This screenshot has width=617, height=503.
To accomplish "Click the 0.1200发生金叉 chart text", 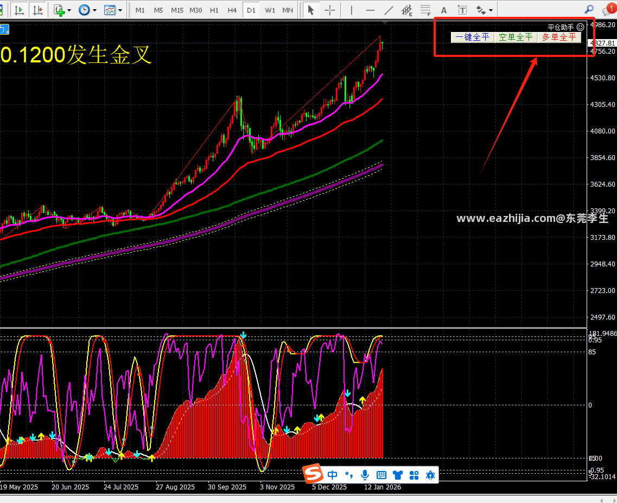I will (x=75, y=55).
